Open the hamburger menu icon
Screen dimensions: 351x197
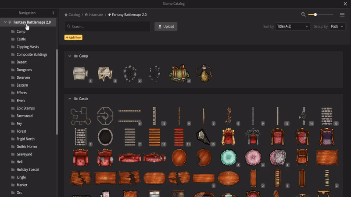point(342,15)
